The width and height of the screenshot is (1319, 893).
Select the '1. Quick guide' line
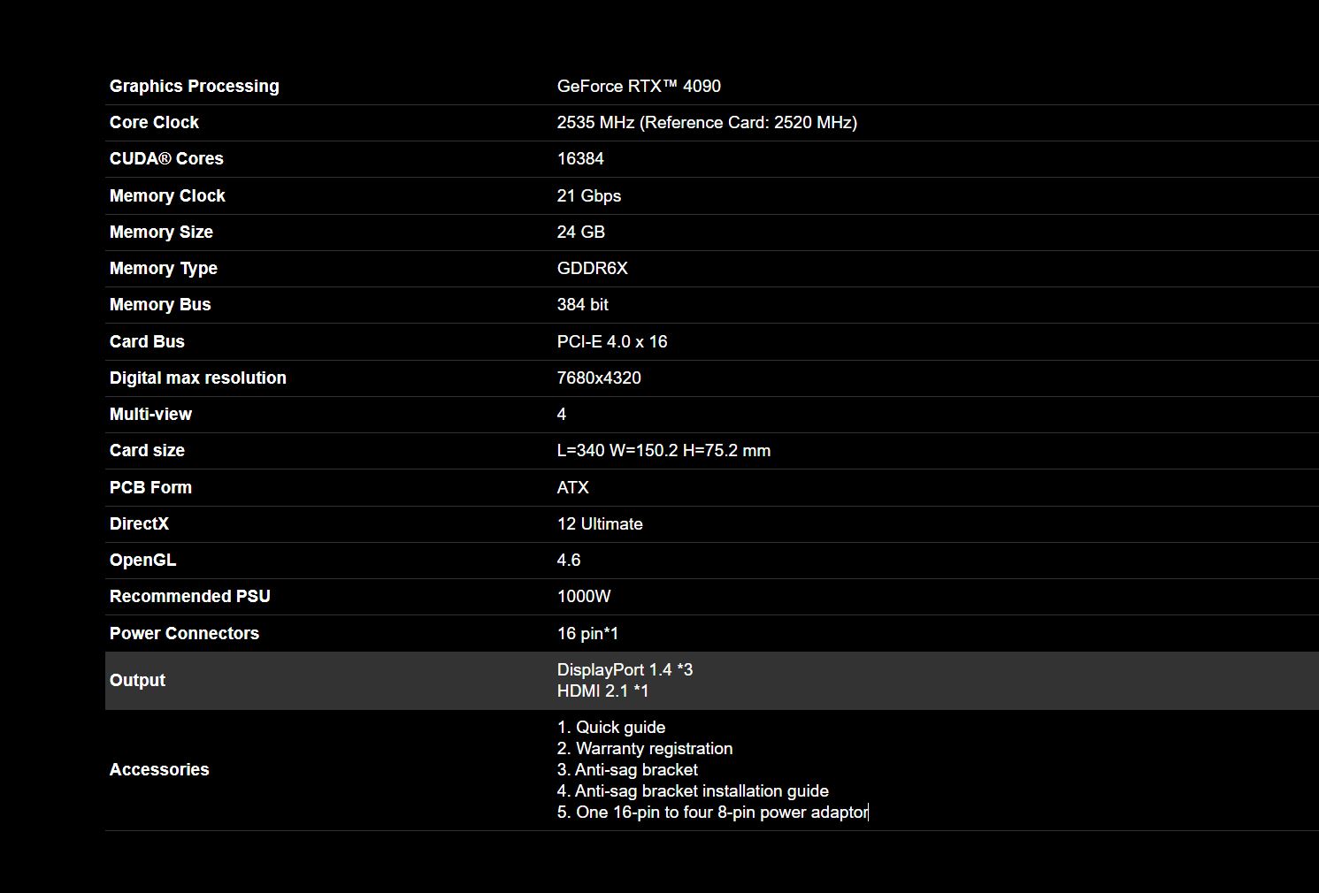611,727
